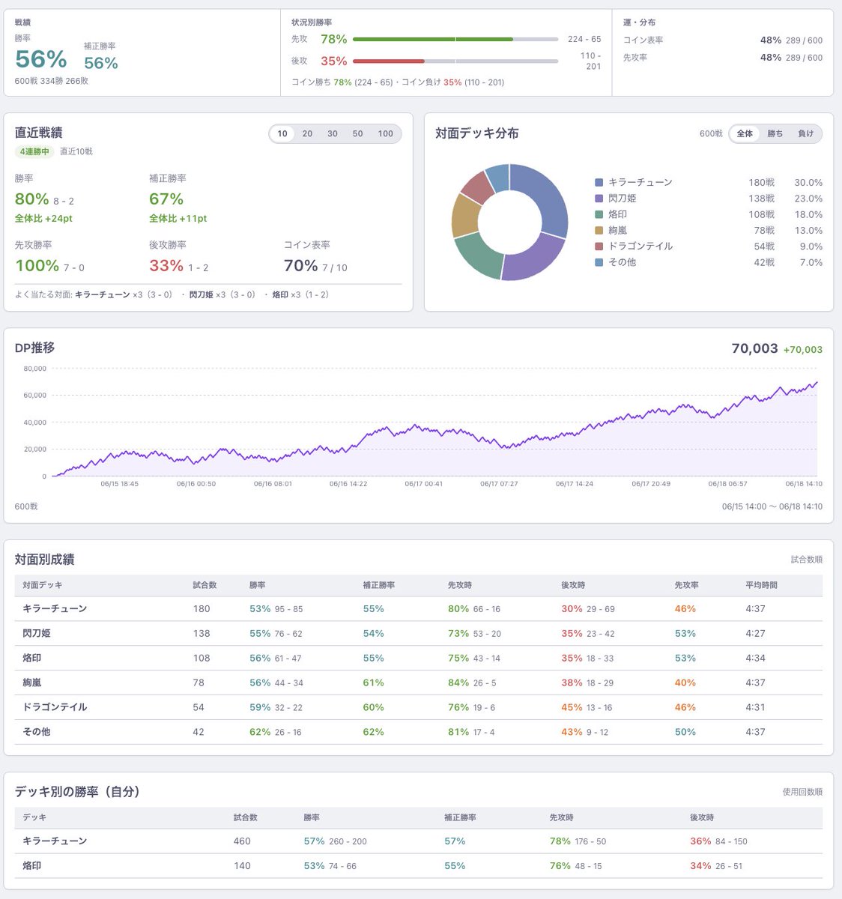Select the 50 recent matches option
This screenshot has height=899, width=842.
coord(358,133)
